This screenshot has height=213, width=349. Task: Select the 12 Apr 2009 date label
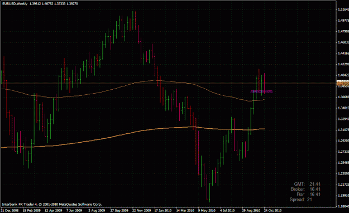(54, 210)
